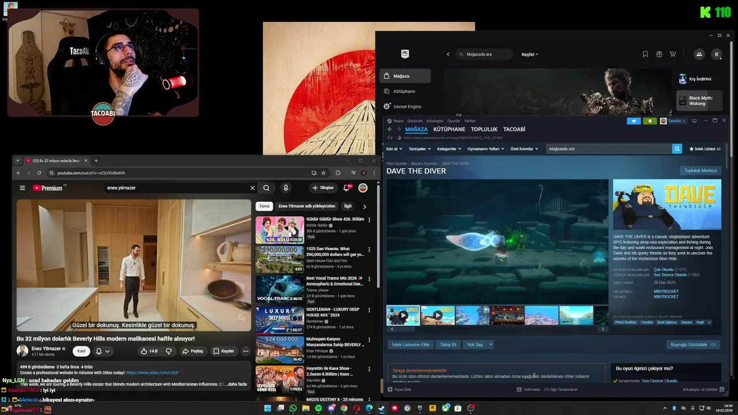Open Steam Göz at dropdown

tap(394, 149)
